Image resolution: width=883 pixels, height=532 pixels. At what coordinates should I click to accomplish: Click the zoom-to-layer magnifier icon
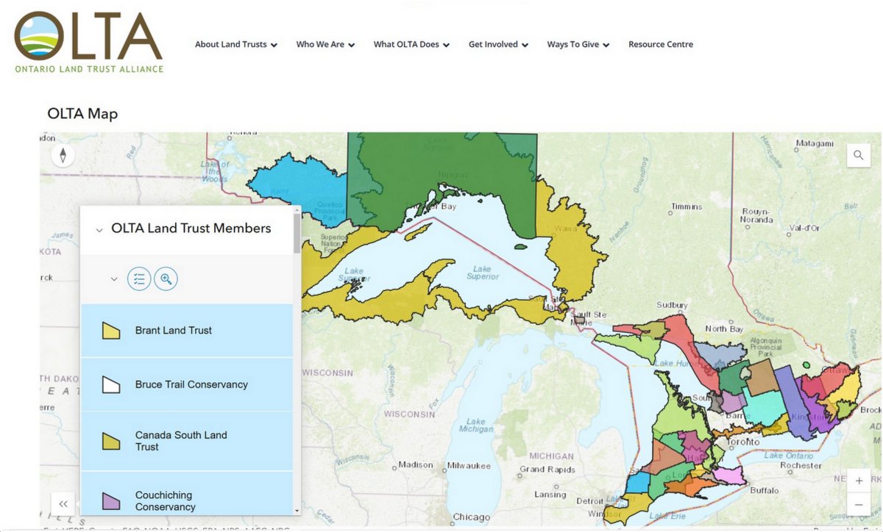pos(166,279)
